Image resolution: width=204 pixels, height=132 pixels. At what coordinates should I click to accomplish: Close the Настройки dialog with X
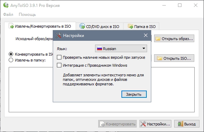pyautogui.click(x=146, y=35)
